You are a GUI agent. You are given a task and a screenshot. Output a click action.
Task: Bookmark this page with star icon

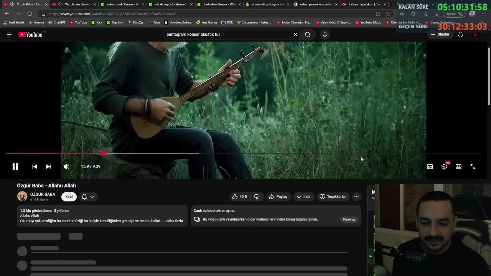388,14
